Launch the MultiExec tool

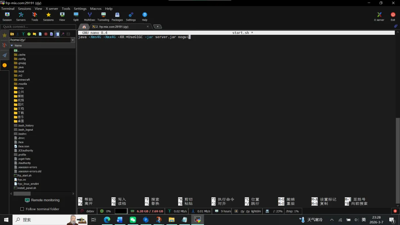coord(90,17)
